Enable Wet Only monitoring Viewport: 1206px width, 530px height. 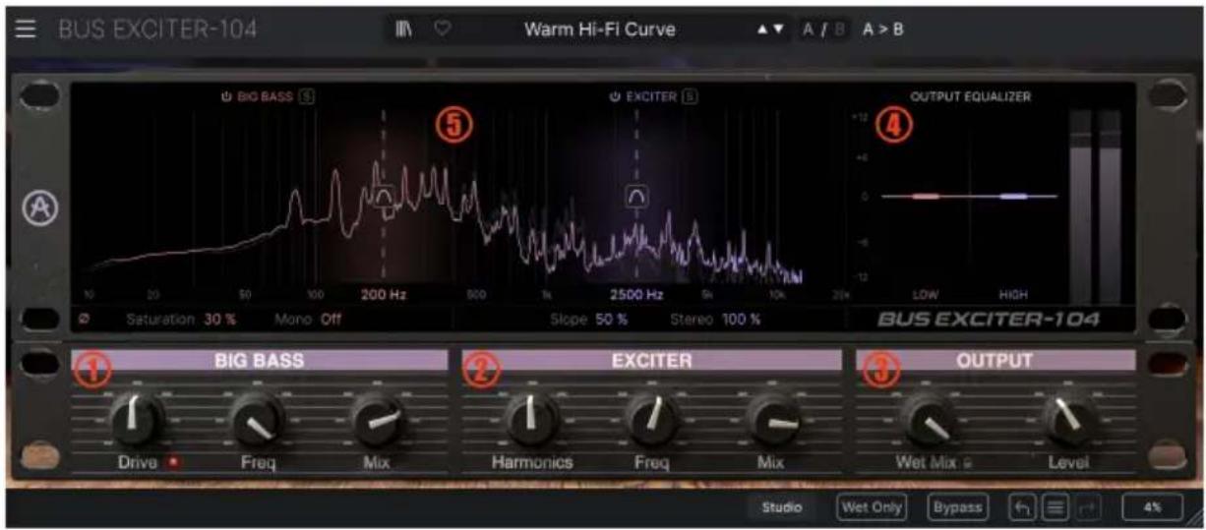pos(872,507)
